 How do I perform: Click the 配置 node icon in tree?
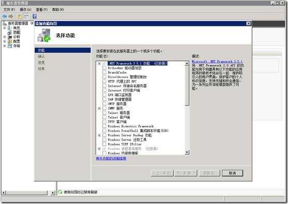click(x=10, y=41)
